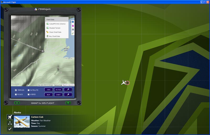Click the checkmark icon in left panel
This screenshot has height=135, width=210.
(10, 129)
